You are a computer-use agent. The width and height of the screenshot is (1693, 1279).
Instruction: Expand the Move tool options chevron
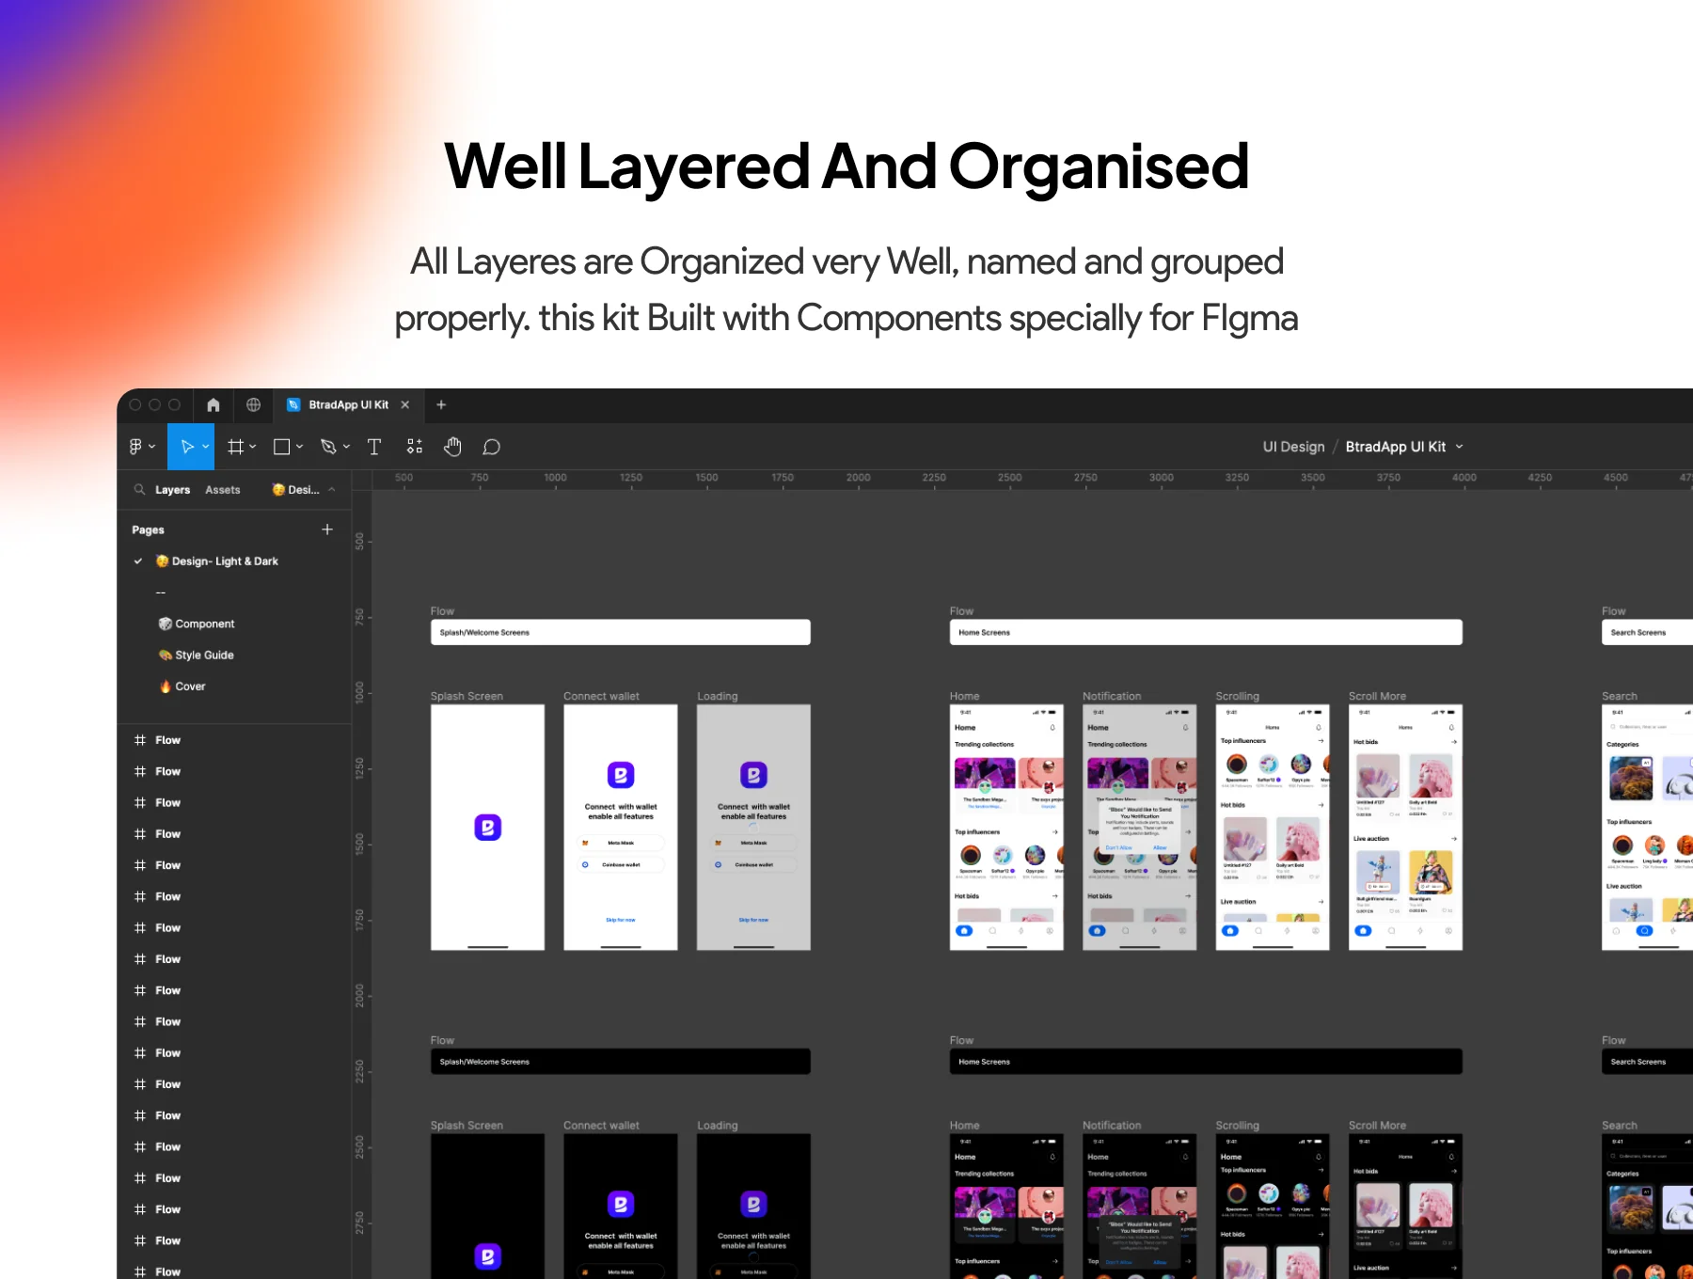pos(205,447)
